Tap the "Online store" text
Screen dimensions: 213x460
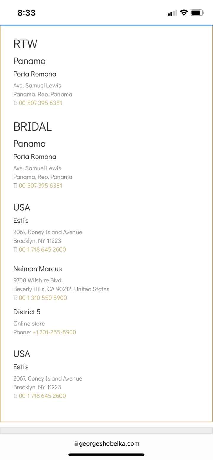(x=29, y=323)
